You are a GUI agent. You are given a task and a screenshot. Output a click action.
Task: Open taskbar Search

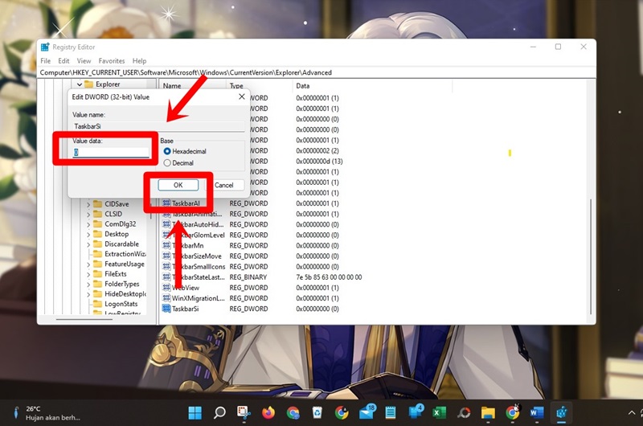pyautogui.click(x=219, y=412)
